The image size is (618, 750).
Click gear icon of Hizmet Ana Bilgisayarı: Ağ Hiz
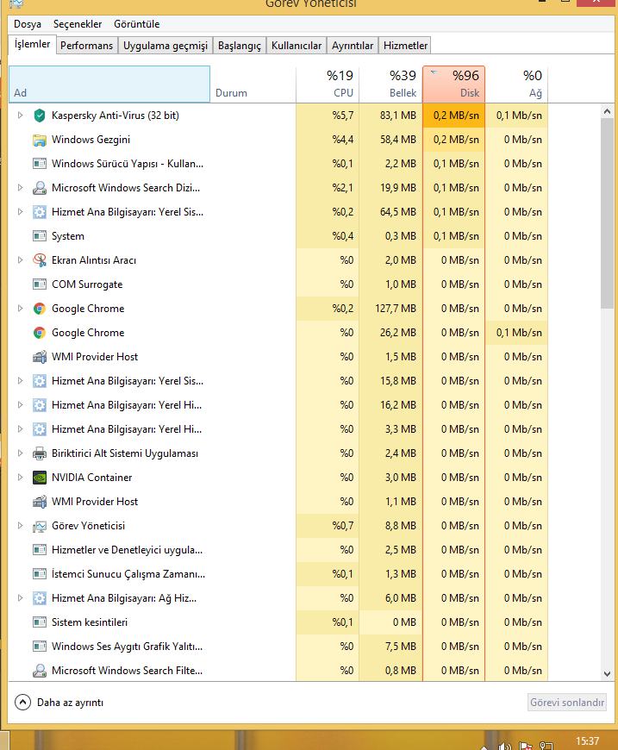pos(40,598)
